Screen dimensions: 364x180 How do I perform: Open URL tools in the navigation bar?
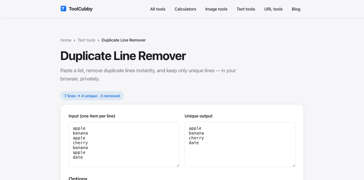(x=273, y=9)
